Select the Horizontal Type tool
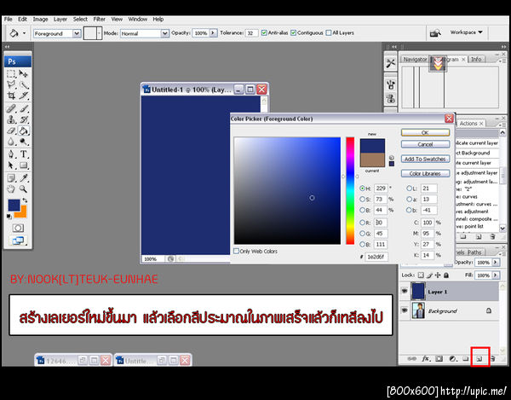 coord(23,154)
